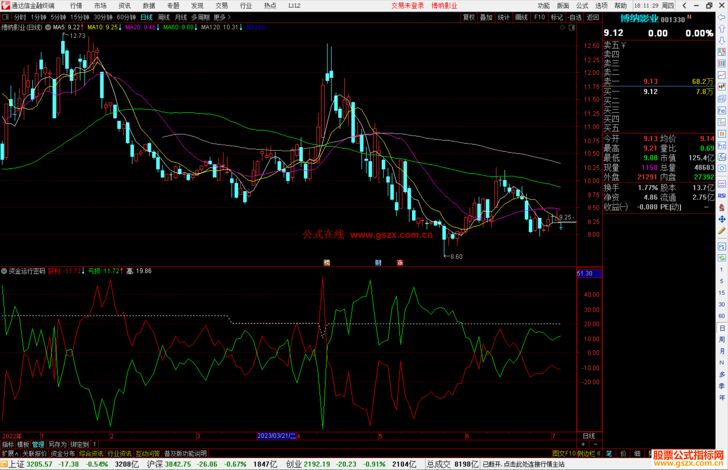Expand the 资金运行密码 indicator dropdown

4,271
